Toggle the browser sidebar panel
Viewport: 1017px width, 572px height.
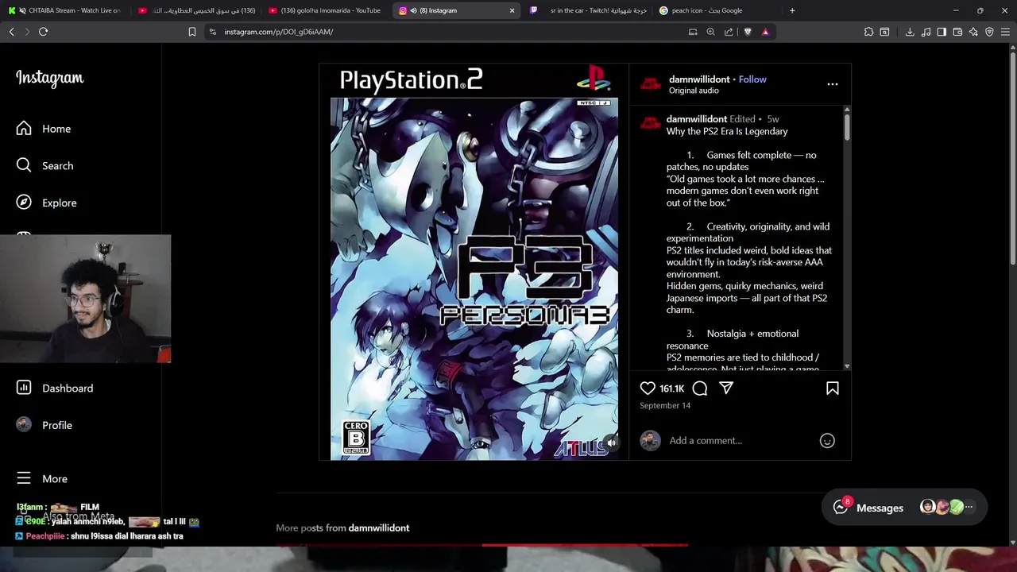pos(942,32)
